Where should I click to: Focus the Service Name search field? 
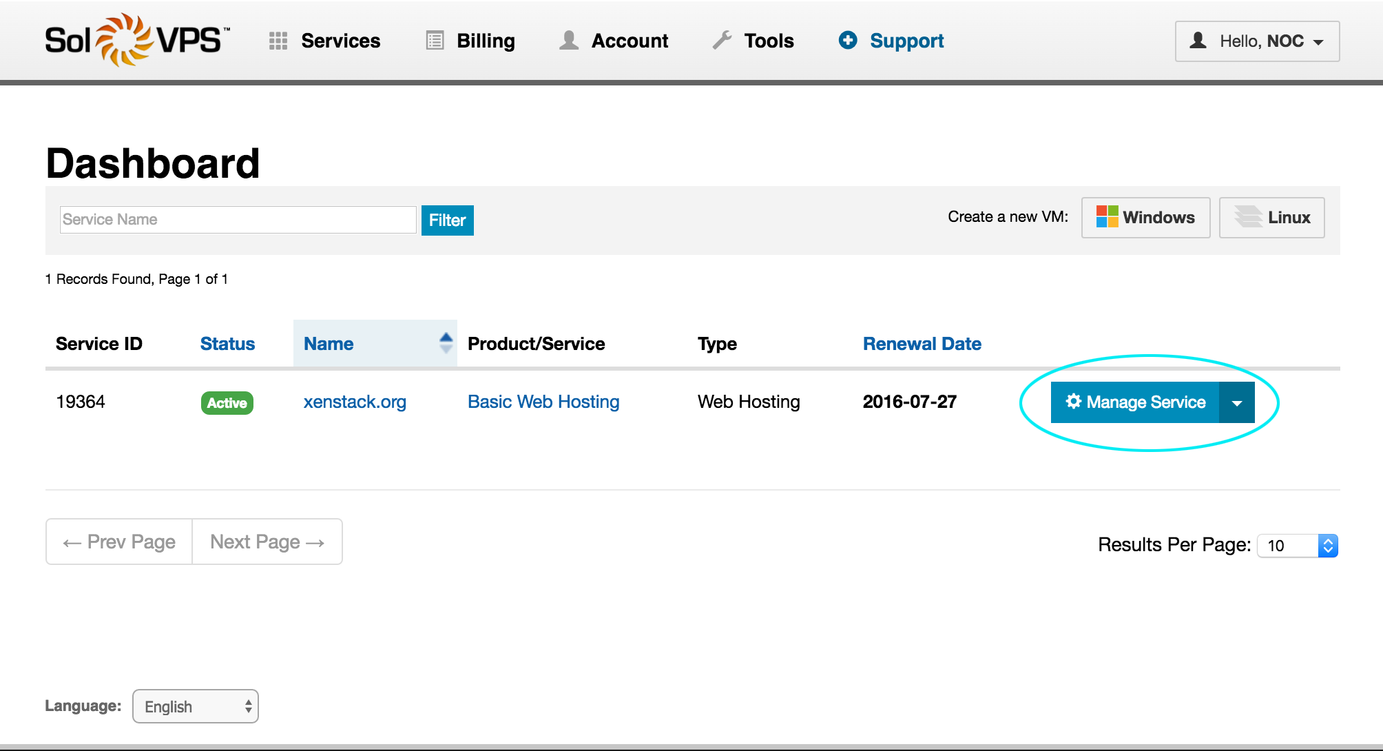click(x=238, y=220)
